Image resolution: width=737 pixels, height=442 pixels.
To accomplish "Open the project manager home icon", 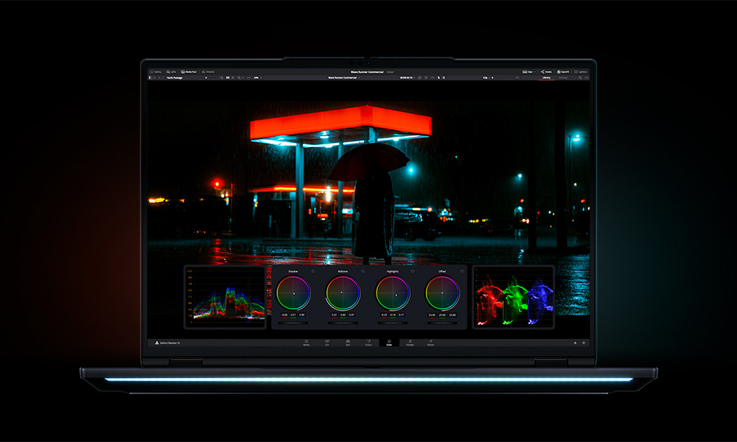I will (x=575, y=343).
